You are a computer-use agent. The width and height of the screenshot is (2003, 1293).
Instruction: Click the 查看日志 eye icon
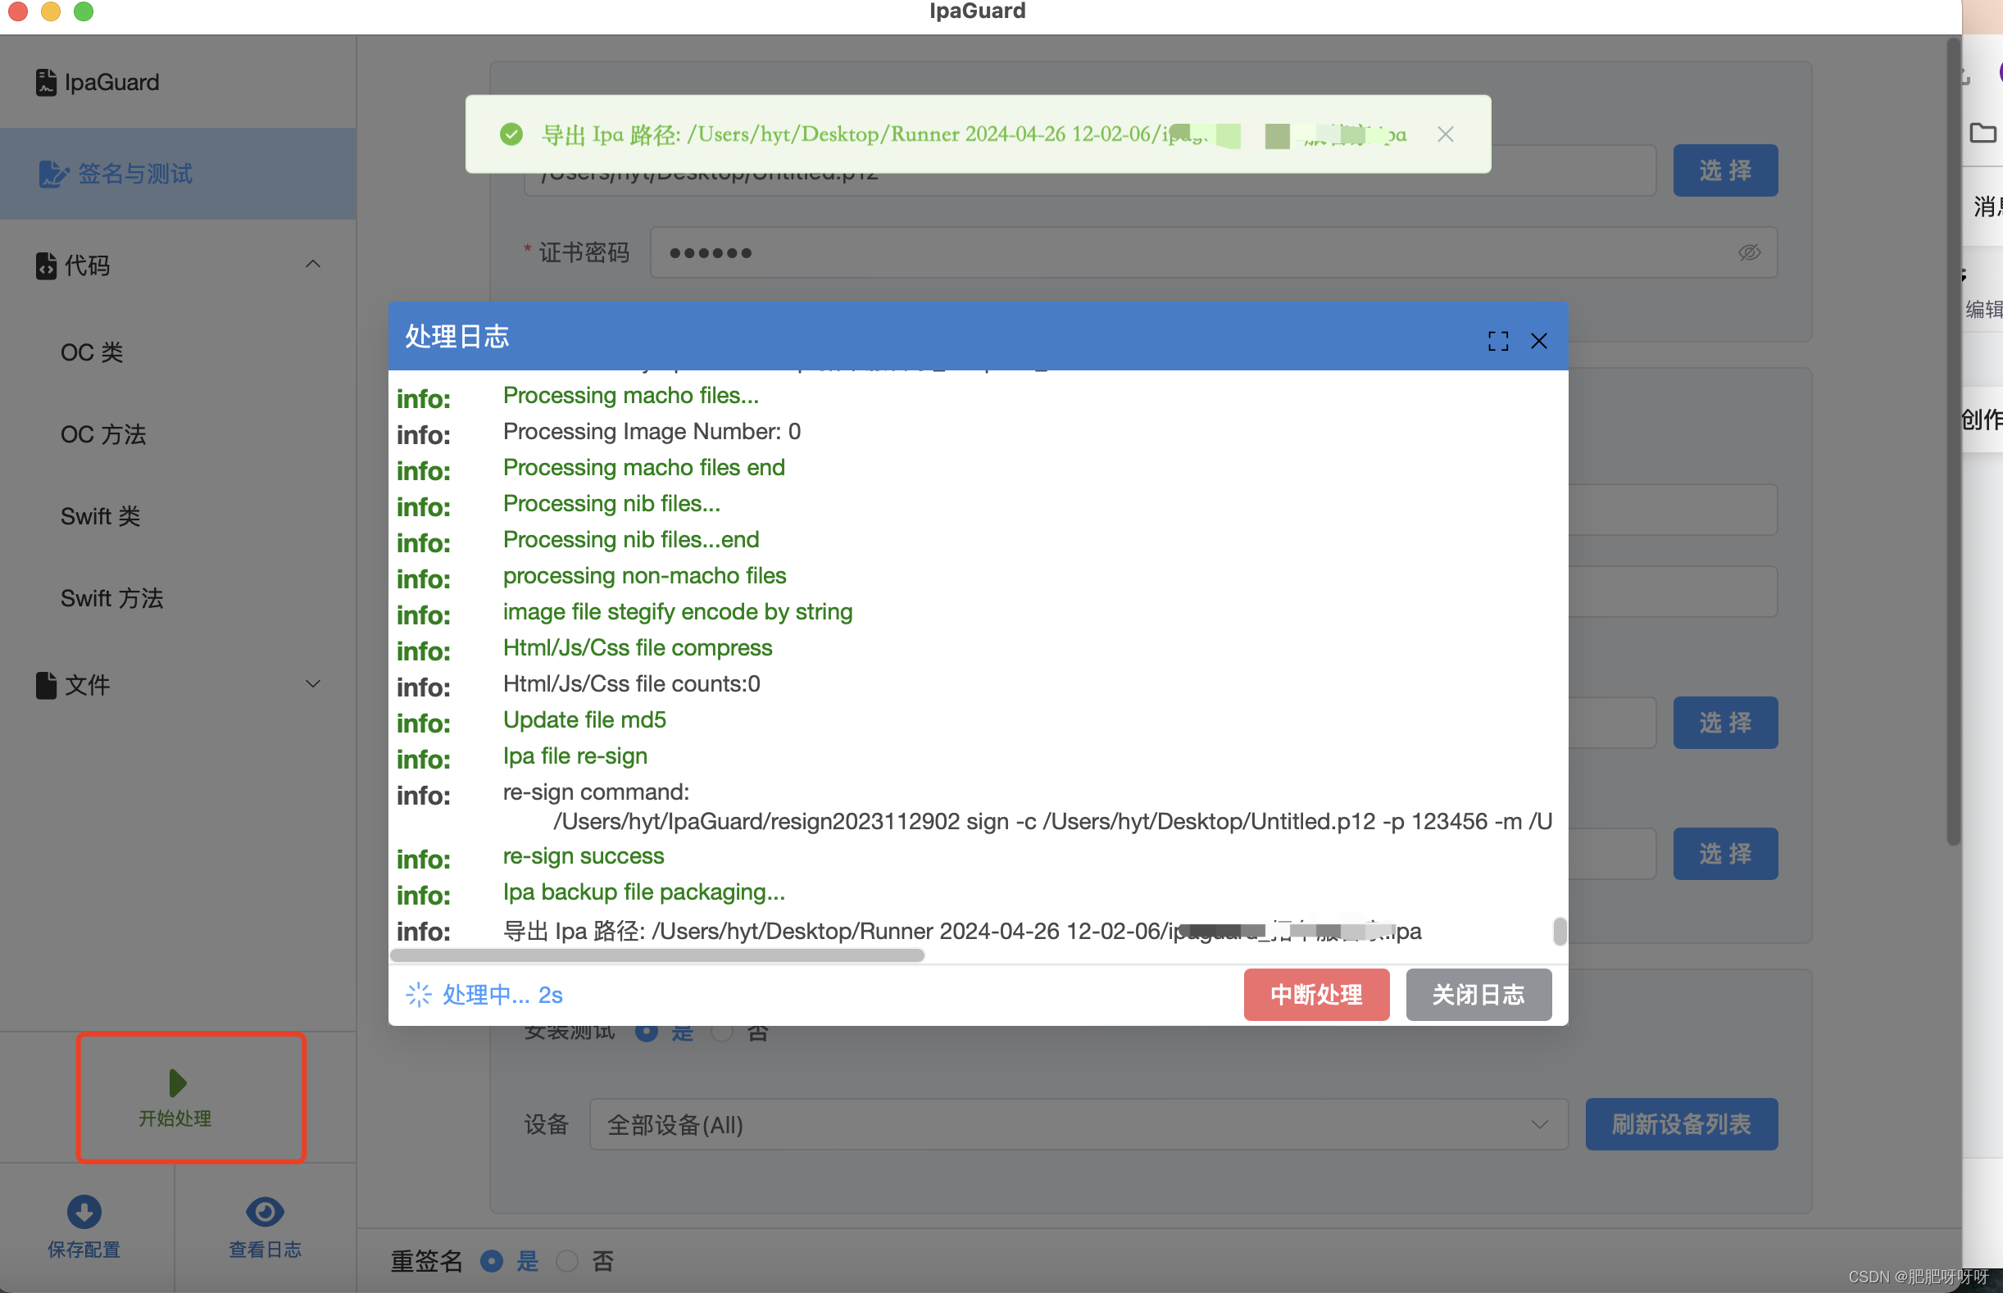265,1212
